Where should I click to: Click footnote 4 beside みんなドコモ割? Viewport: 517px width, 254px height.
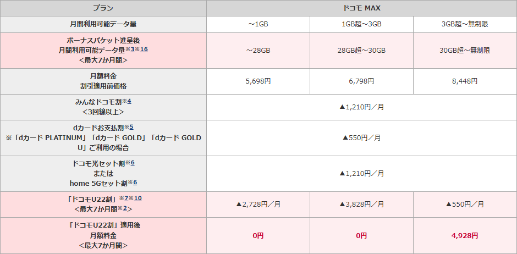click(129, 101)
